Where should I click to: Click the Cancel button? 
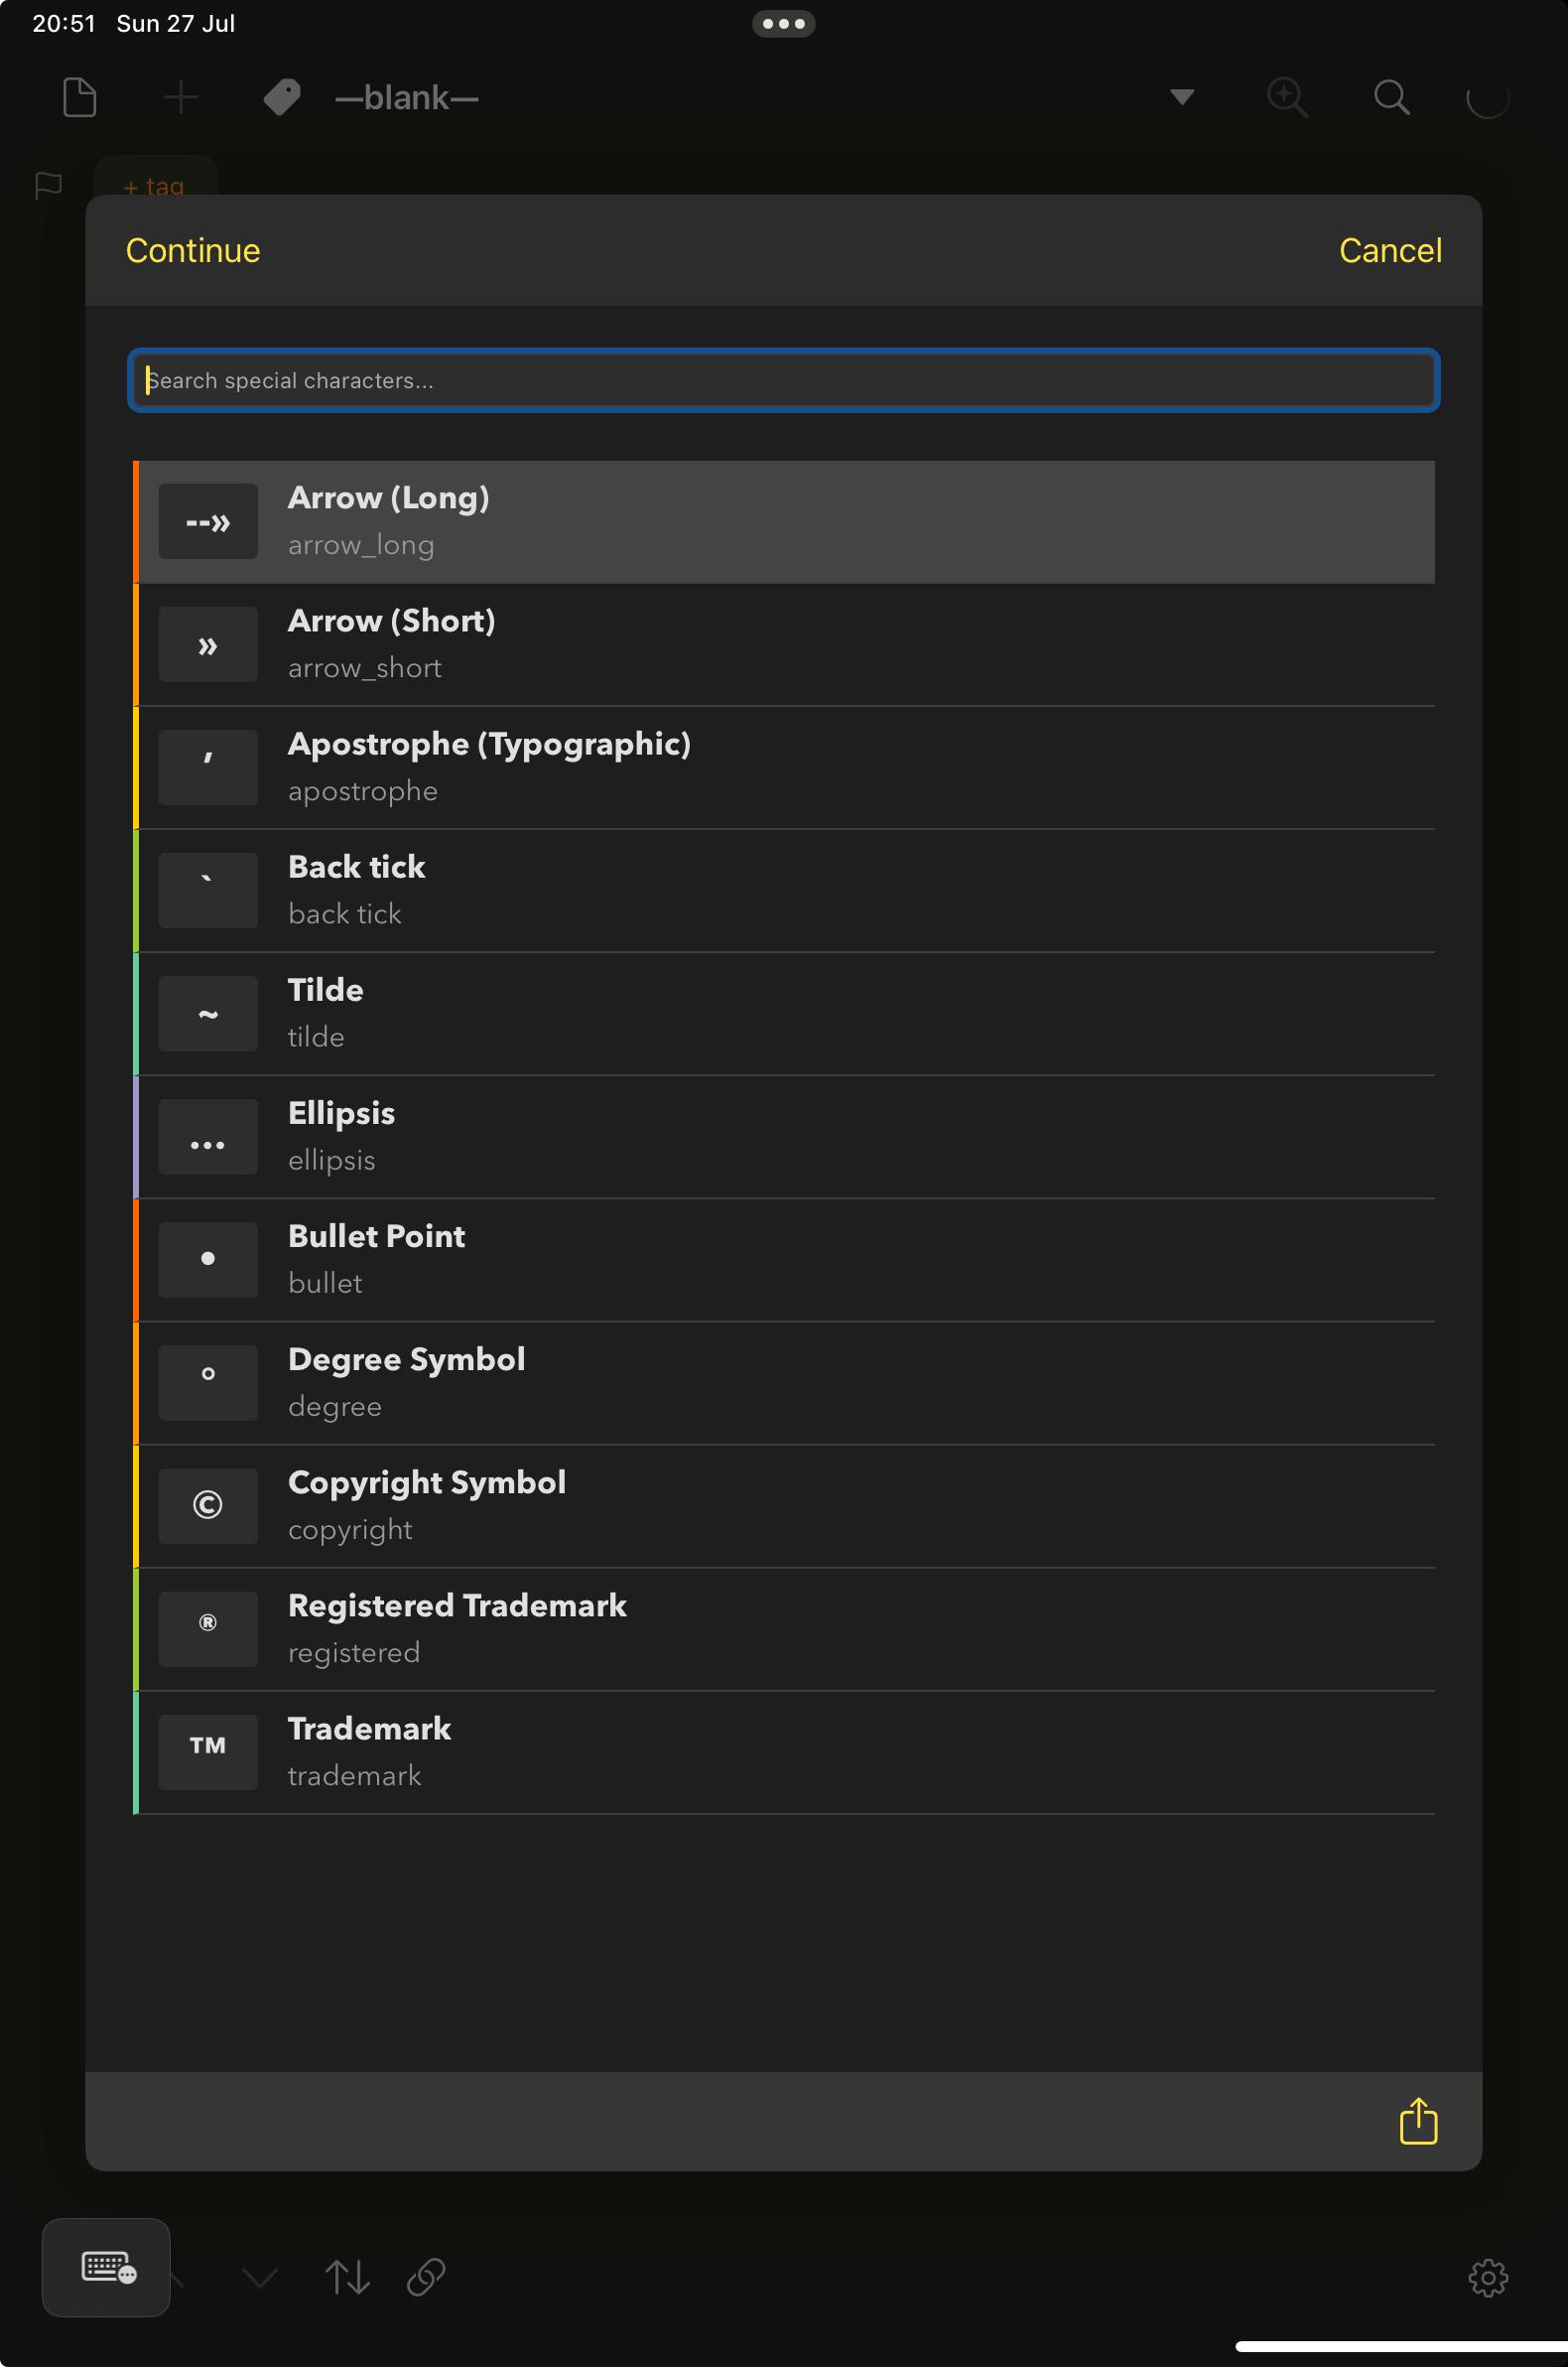1389,250
